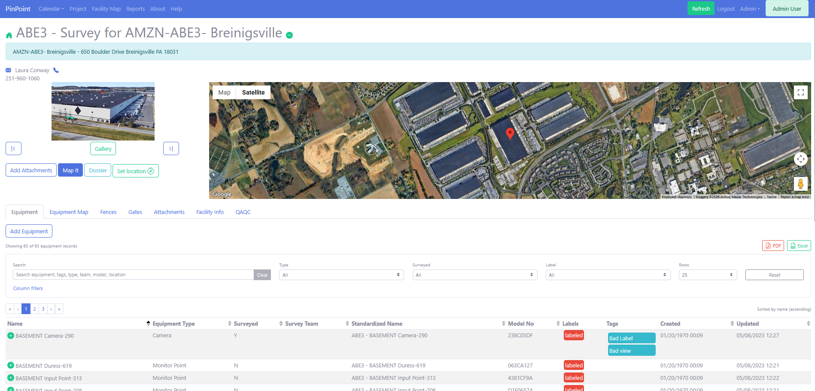Open the Google logo link on map
Image resolution: width=815 pixels, height=391 pixels.
(222, 194)
